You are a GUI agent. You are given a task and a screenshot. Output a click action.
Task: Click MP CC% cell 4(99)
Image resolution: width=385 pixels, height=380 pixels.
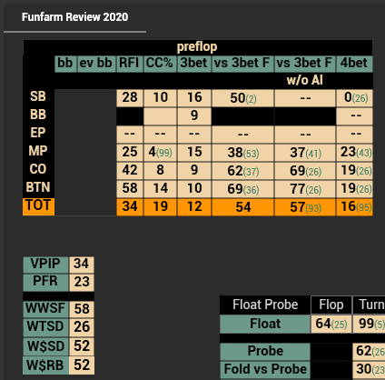[160, 153]
